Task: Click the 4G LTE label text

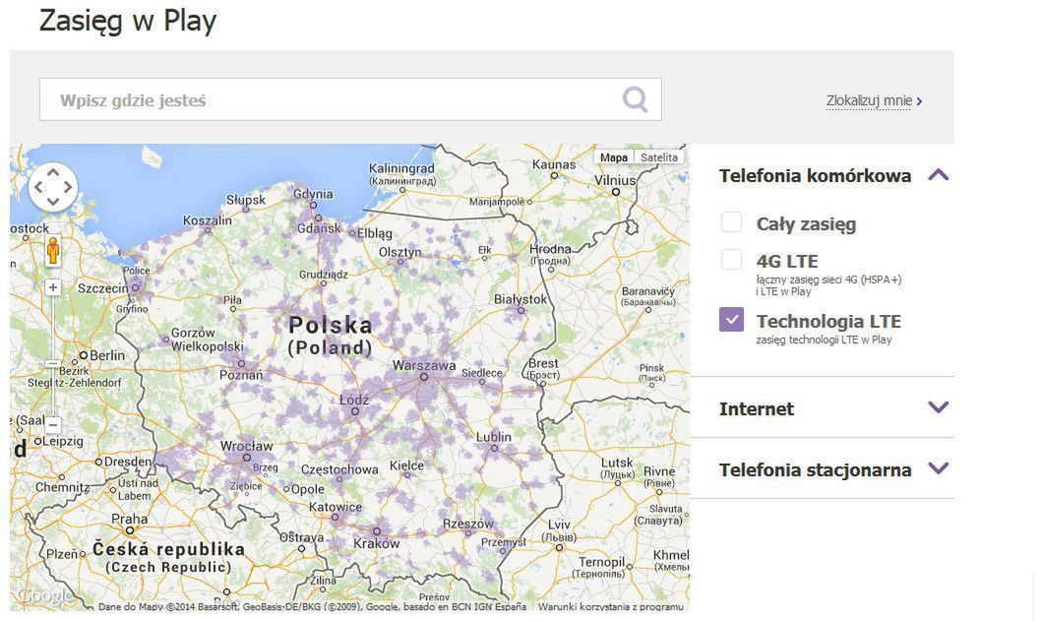Action: tap(787, 261)
